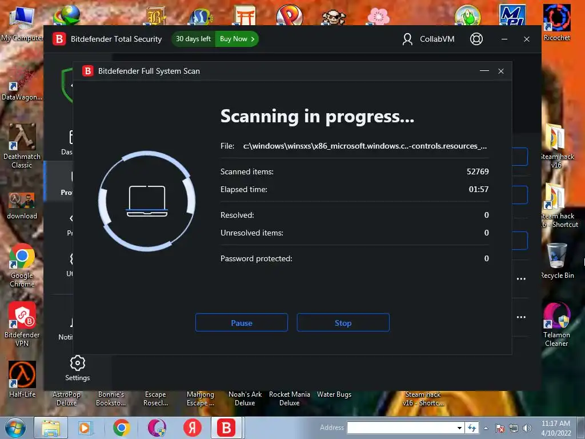Viewport: 585px width, 439px height.
Task: Open the CollabVM account profile
Action: [428, 39]
